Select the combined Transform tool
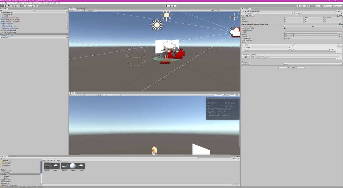Viewport: 343px width, 188px height. [x=20, y=6]
